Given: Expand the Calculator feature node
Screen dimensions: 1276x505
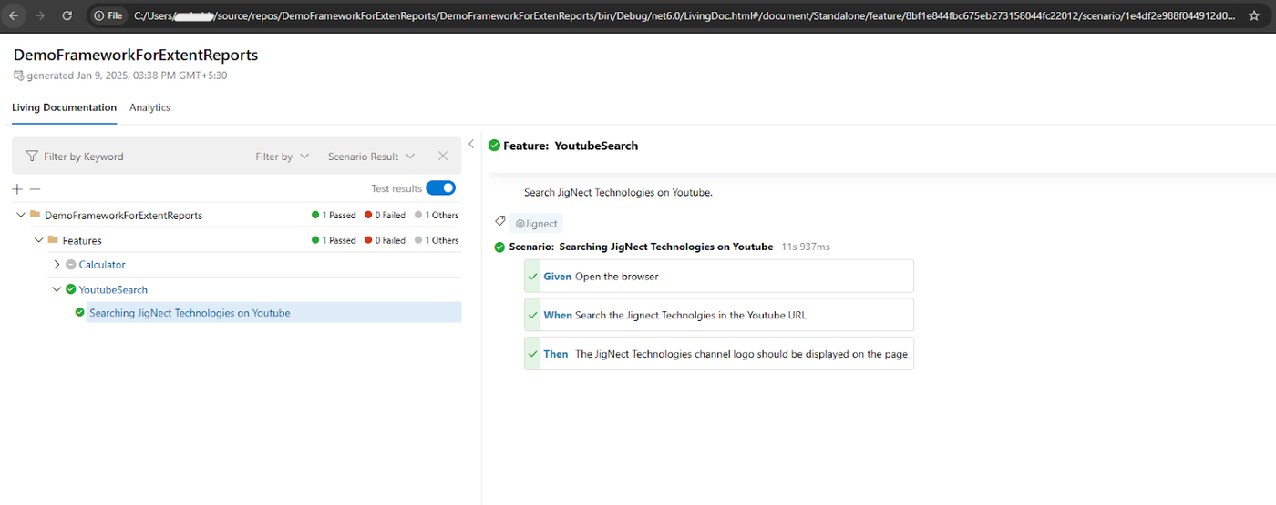Looking at the screenshot, I should coord(57,265).
